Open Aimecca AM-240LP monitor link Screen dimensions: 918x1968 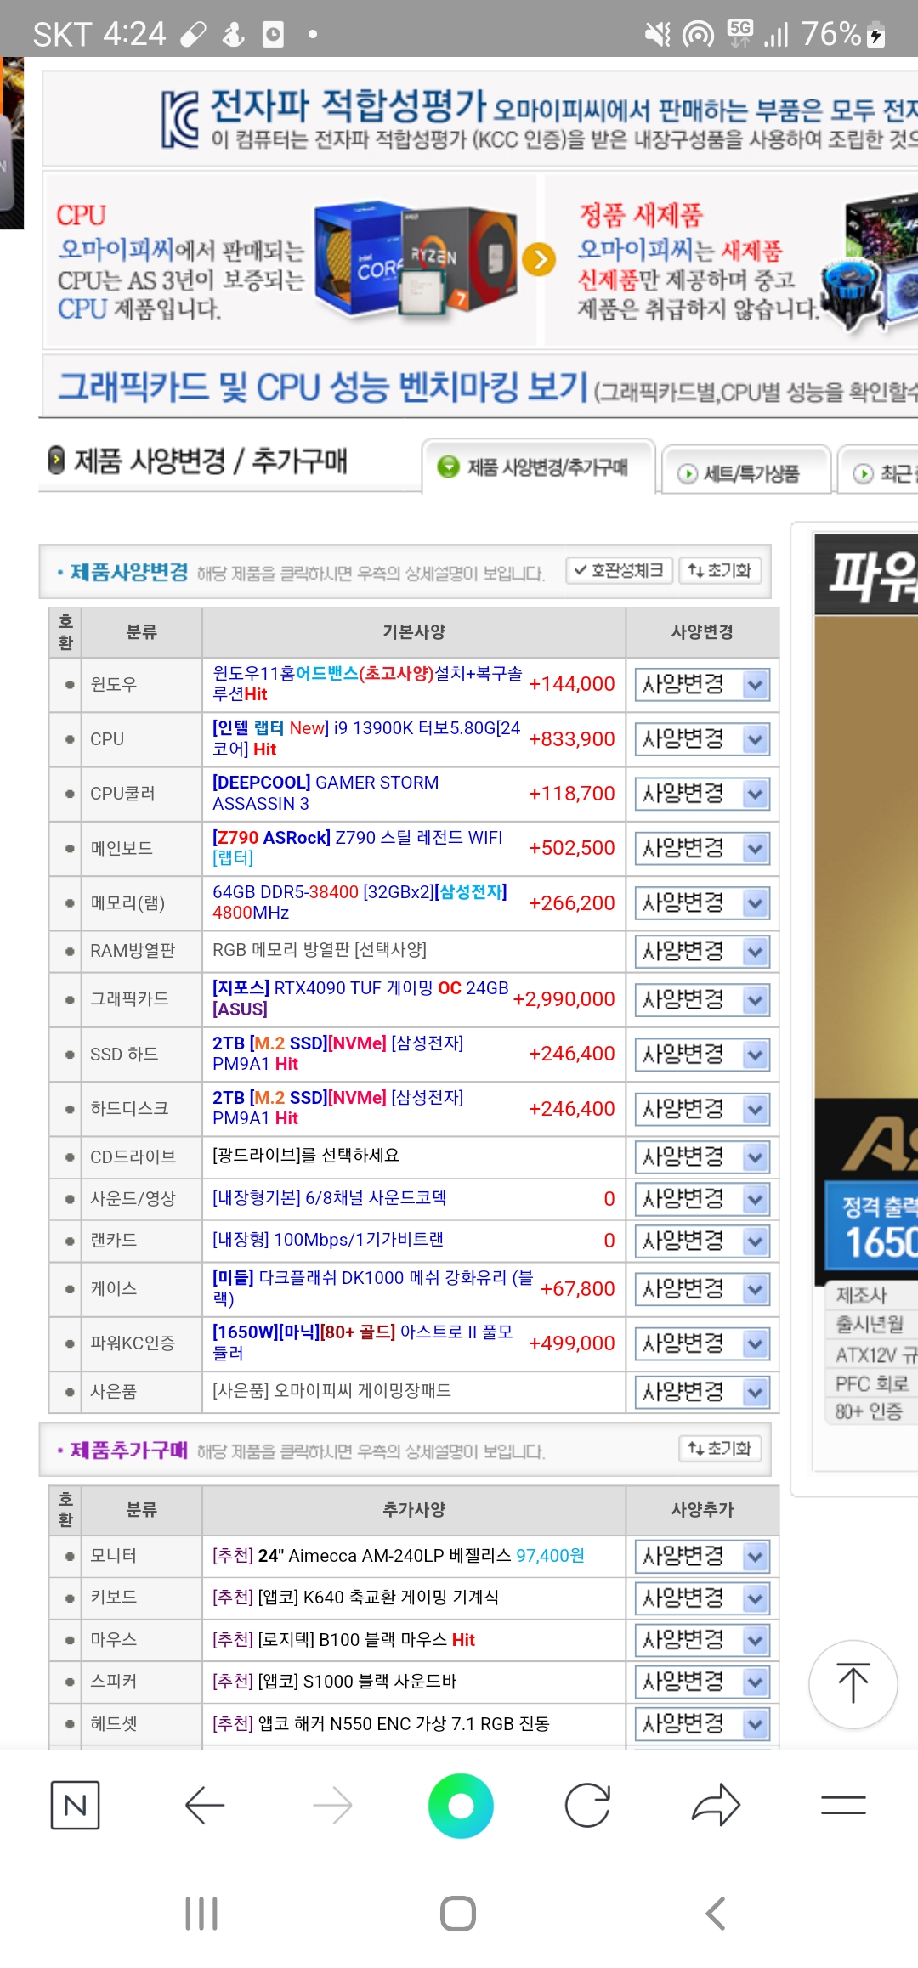399,1555
